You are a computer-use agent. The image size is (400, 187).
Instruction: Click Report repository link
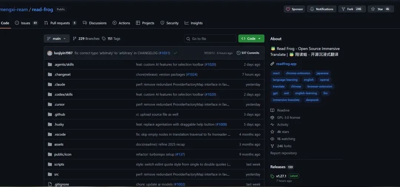pyautogui.click(x=284, y=153)
